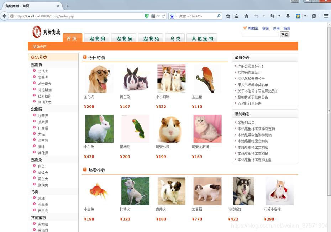331x232 pixels.
Task: Open a new browser tab with plus
Action: pos(67,6)
